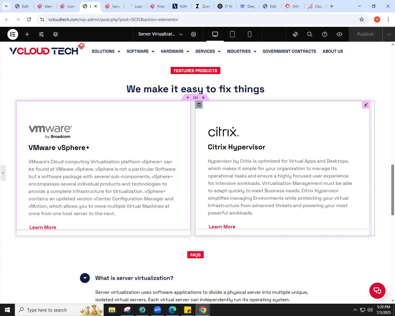Switch to Mobile responsive view
The width and height of the screenshot is (395, 316).
[x=250, y=34]
